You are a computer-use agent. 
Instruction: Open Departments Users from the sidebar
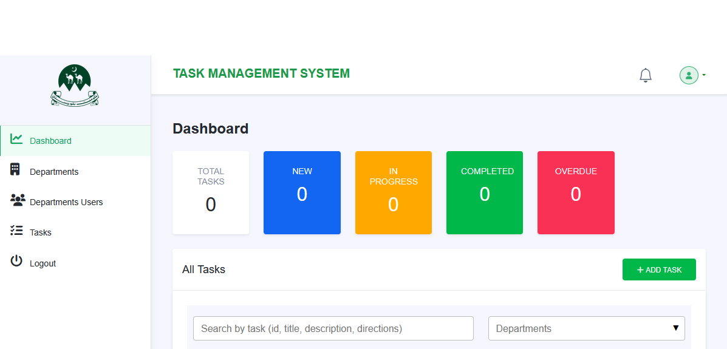(x=66, y=202)
